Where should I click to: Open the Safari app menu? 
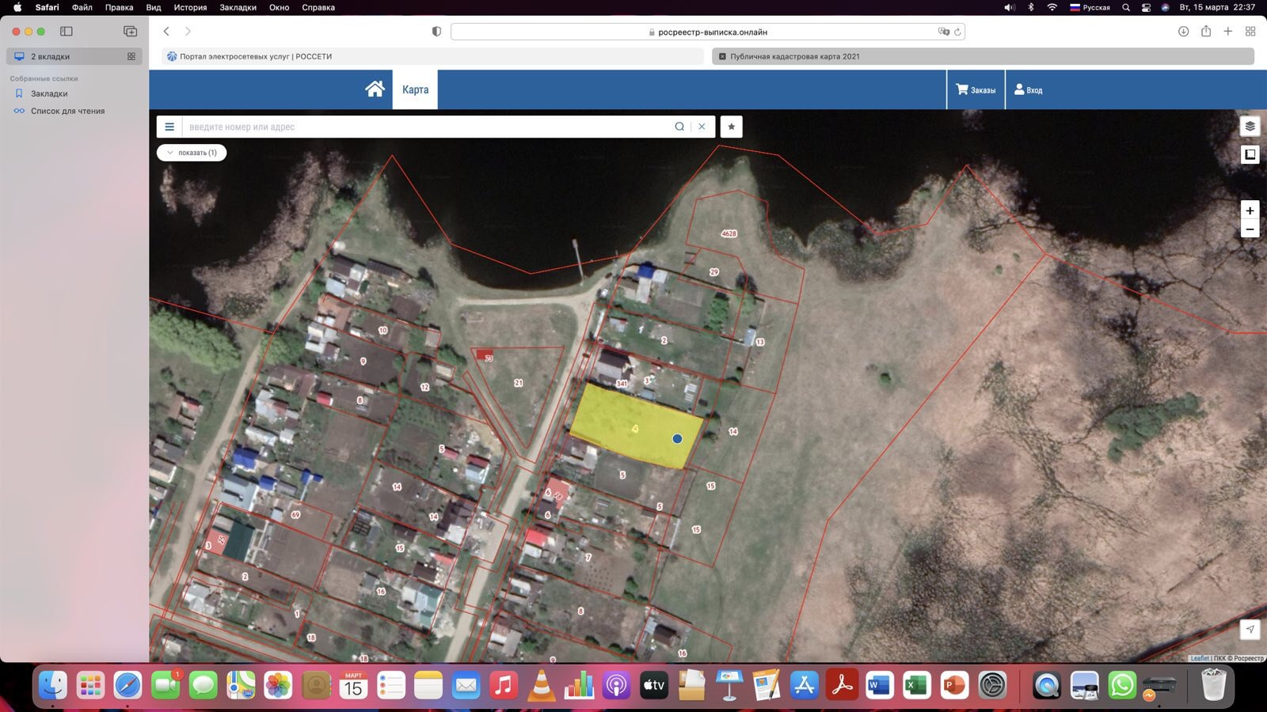pyautogui.click(x=47, y=7)
